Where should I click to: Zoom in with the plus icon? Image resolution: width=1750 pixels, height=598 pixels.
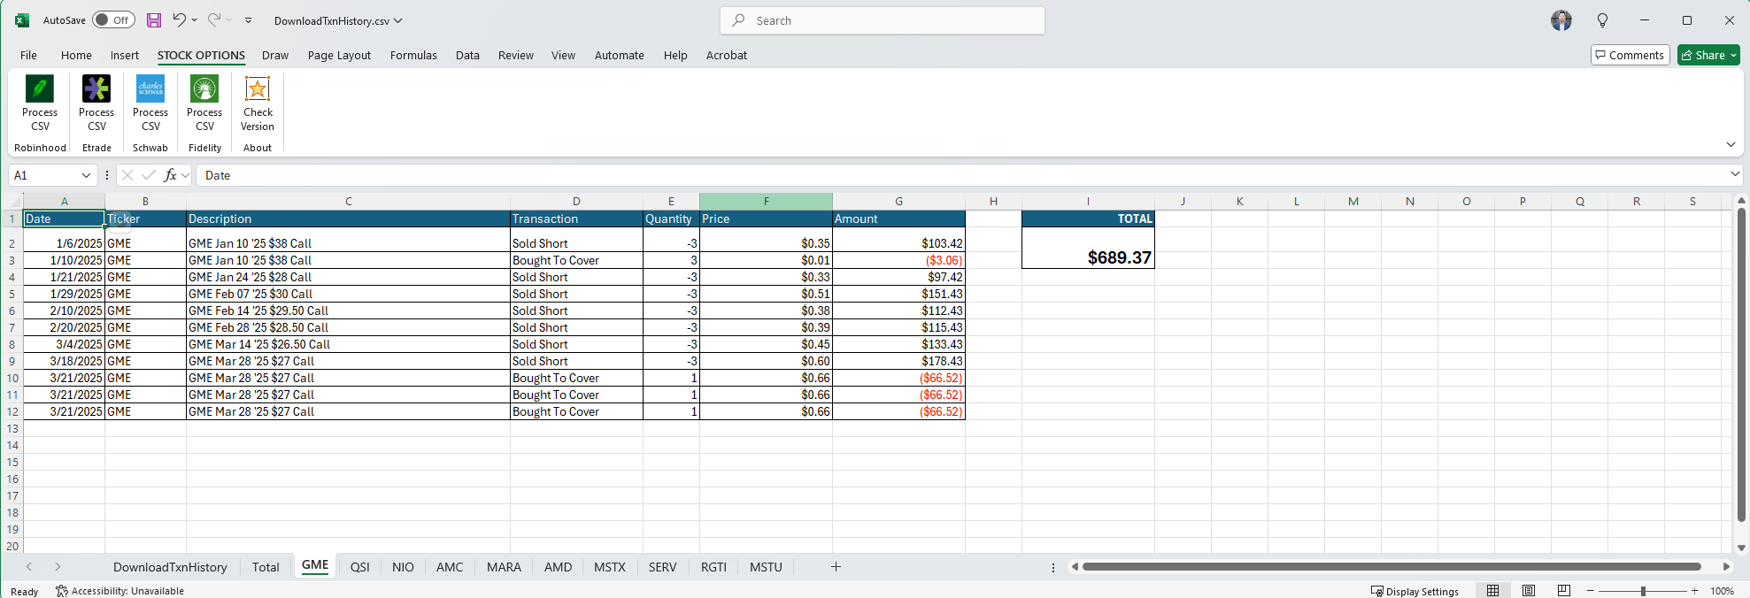1695,591
